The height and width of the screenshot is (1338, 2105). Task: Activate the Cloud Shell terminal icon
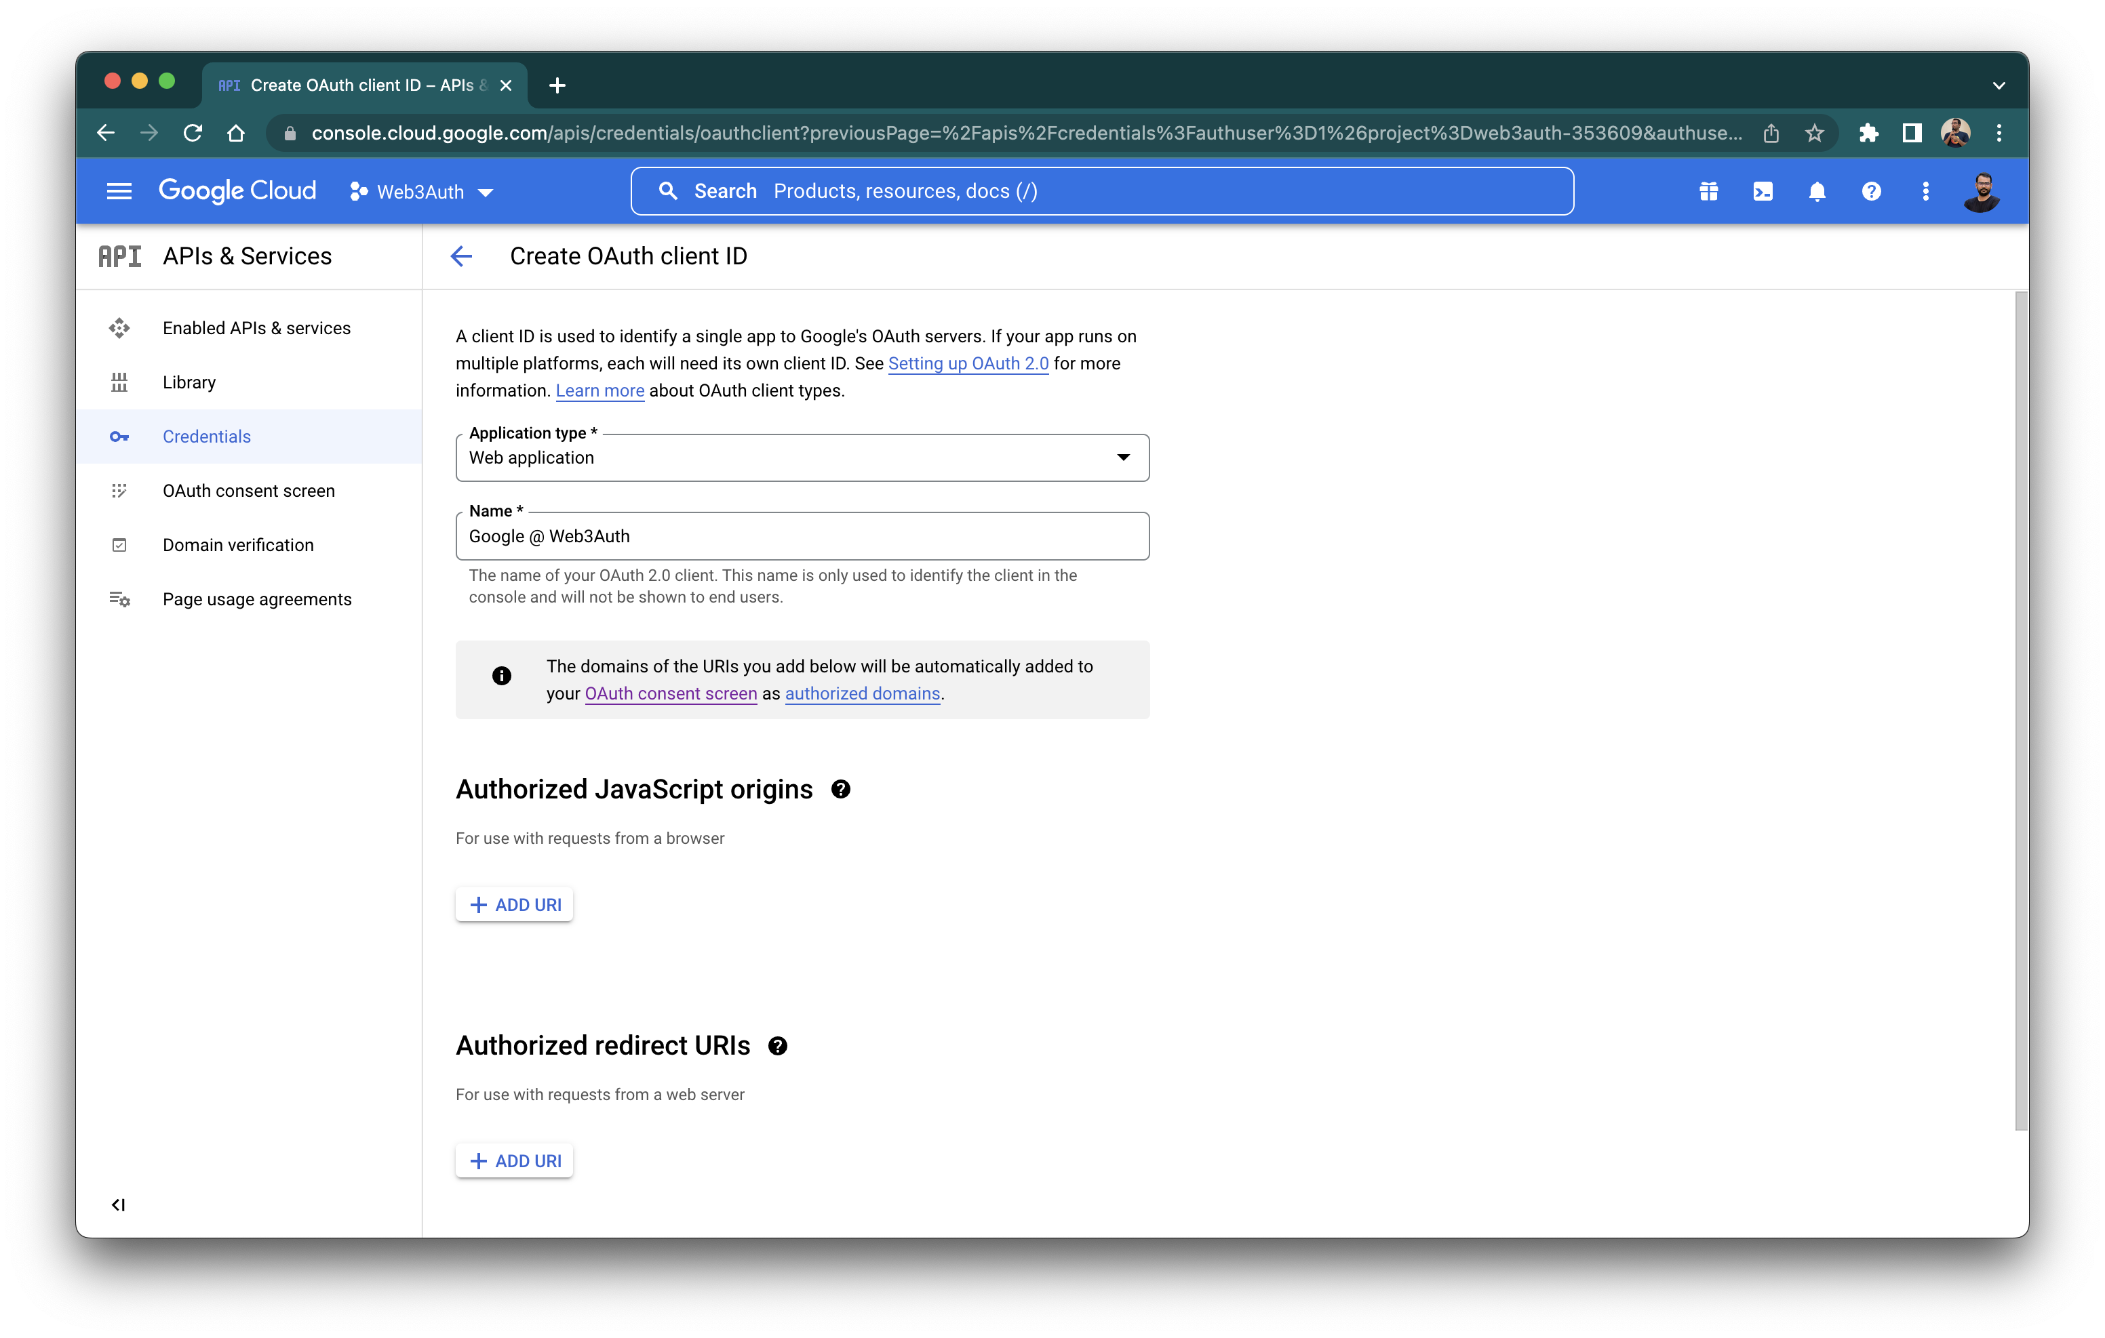[1763, 190]
